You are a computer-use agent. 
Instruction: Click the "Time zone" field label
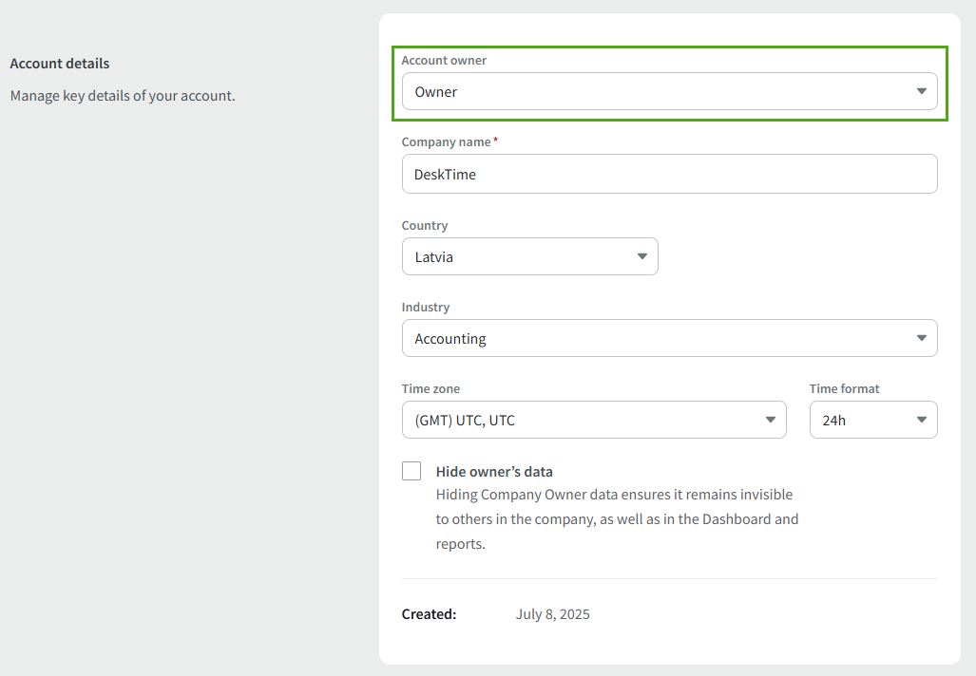tap(431, 389)
